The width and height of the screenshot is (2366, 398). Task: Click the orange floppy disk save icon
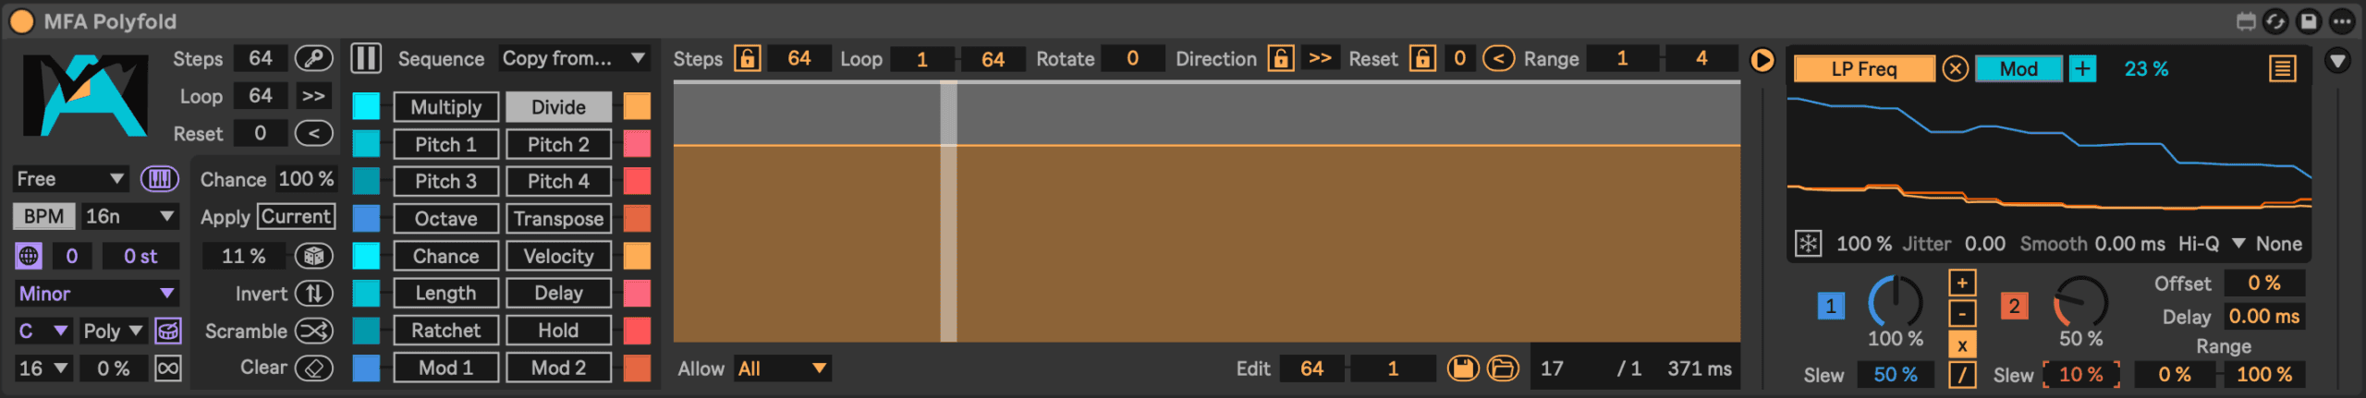[1463, 368]
